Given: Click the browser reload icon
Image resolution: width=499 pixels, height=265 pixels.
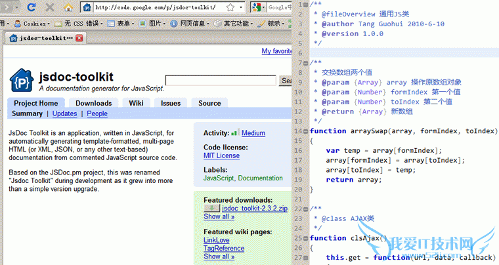Looking at the screenshot, I should (x=32, y=8).
